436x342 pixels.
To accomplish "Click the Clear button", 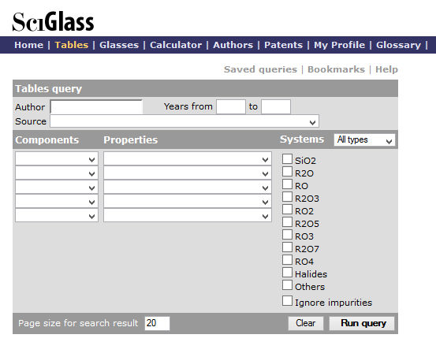I will 306,323.
